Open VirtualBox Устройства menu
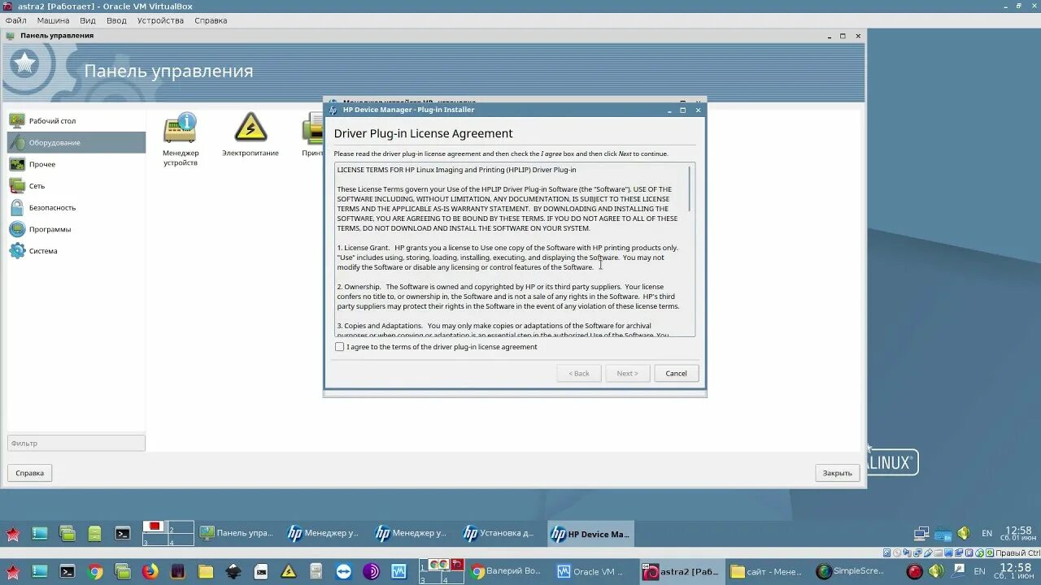 click(x=160, y=20)
